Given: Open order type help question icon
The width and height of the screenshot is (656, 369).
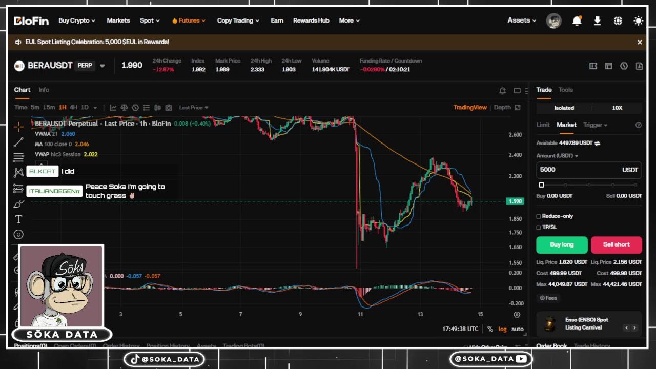Looking at the screenshot, I should point(638,125).
